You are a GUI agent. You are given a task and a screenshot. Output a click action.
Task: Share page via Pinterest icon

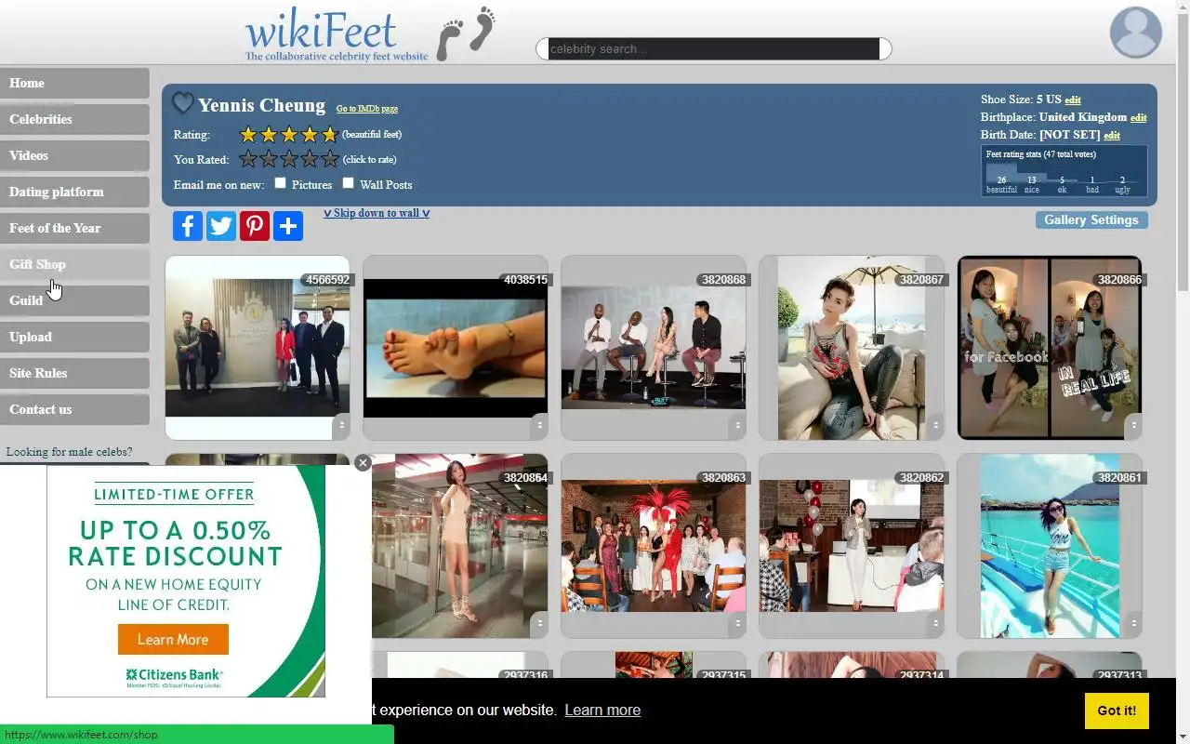(255, 226)
